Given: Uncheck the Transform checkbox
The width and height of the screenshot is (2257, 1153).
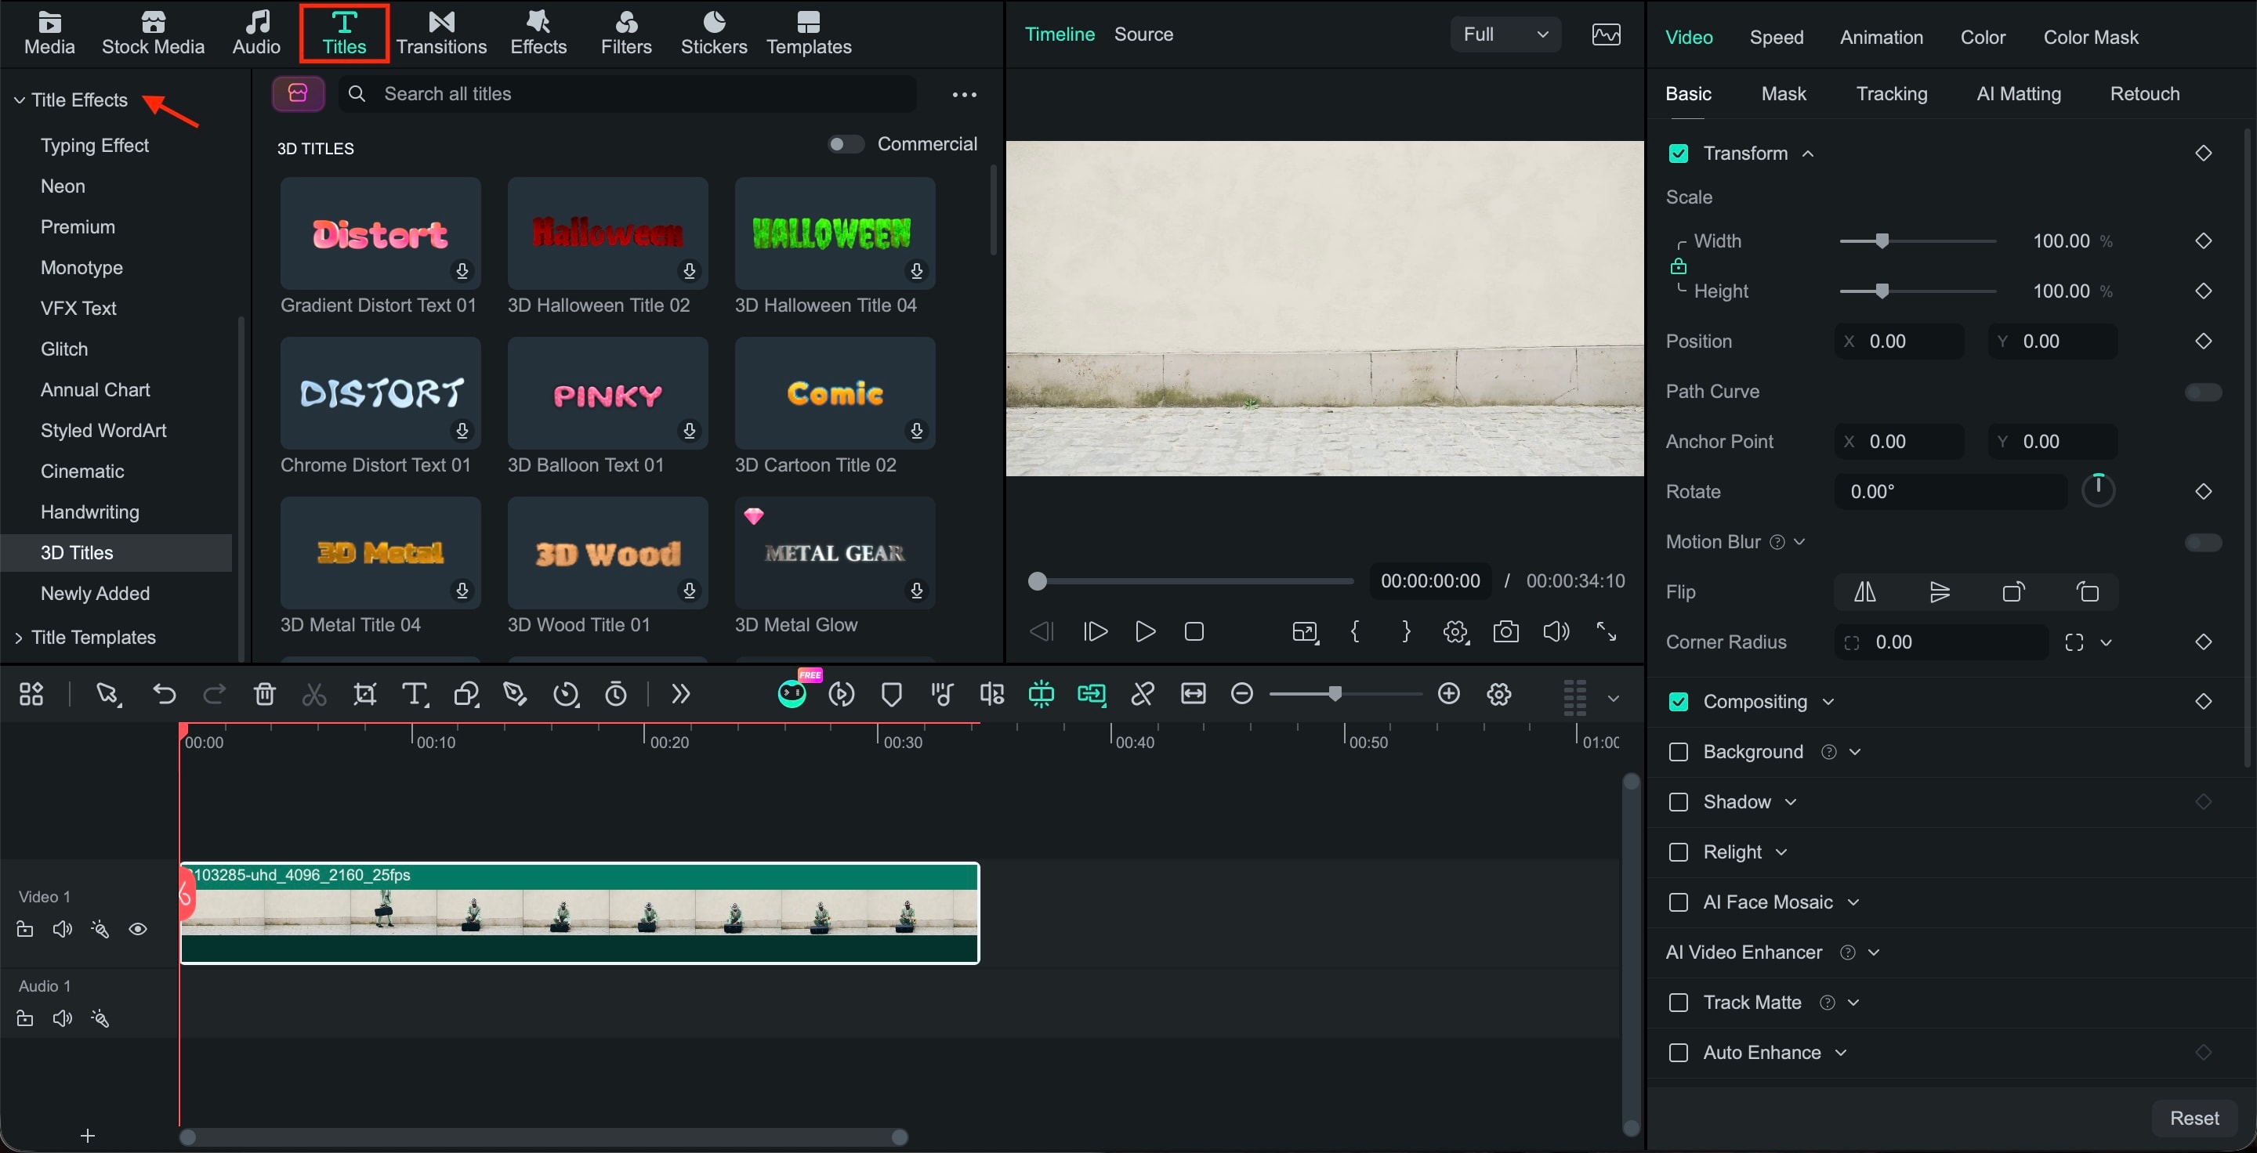Looking at the screenshot, I should pyautogui.click(x=1678, y=154).
